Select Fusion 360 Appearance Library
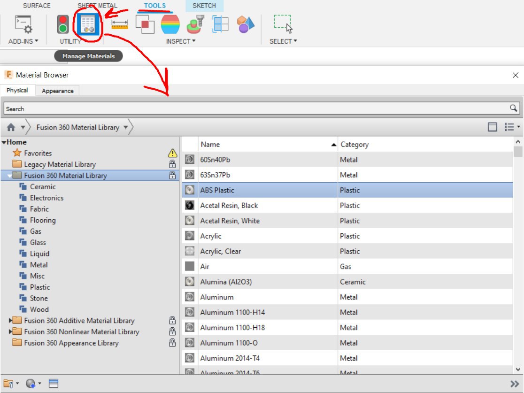Image resolution: width=524 pixels, height=393 pixels. pyautogui.click(x=71, y=343)
